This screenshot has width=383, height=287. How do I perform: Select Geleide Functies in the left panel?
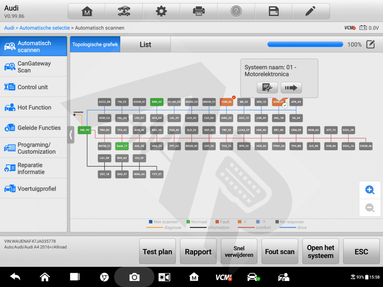point(34,128)
